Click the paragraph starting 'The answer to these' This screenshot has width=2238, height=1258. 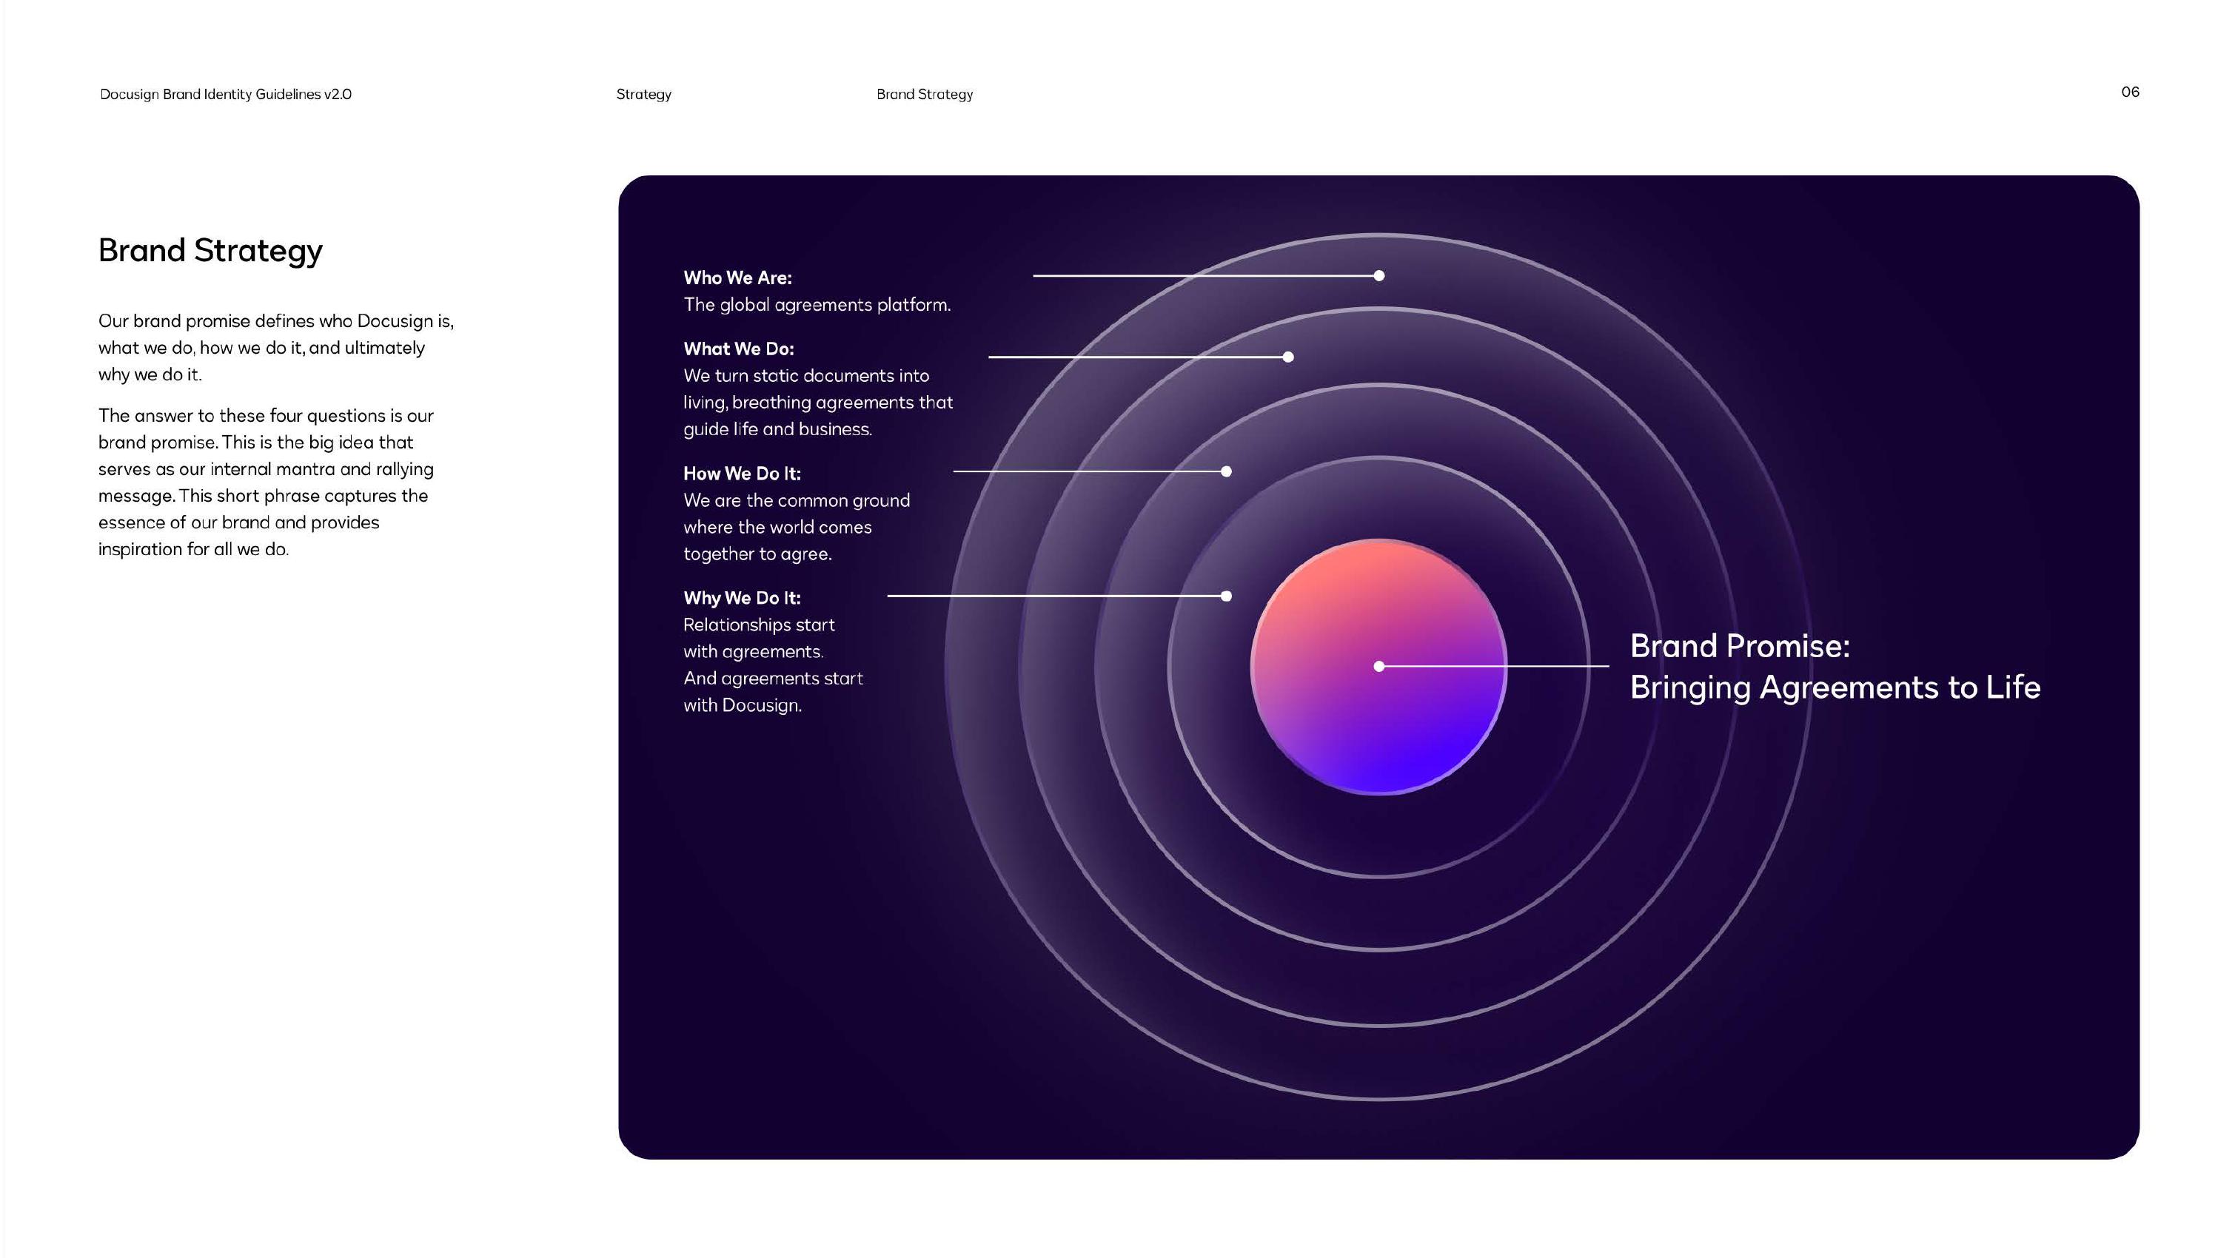(265, 482)
